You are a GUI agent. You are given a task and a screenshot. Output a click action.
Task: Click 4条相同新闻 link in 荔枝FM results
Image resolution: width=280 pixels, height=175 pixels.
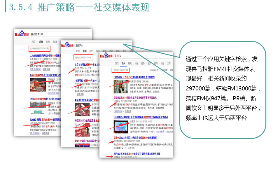coord(160,132)
